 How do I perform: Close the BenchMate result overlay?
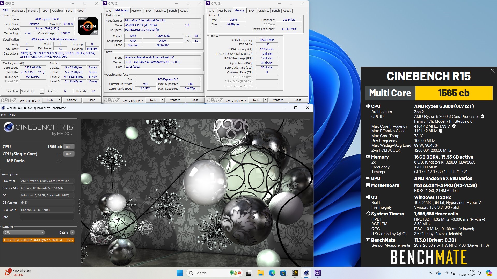pyautogui.click(x=492, y=71)
